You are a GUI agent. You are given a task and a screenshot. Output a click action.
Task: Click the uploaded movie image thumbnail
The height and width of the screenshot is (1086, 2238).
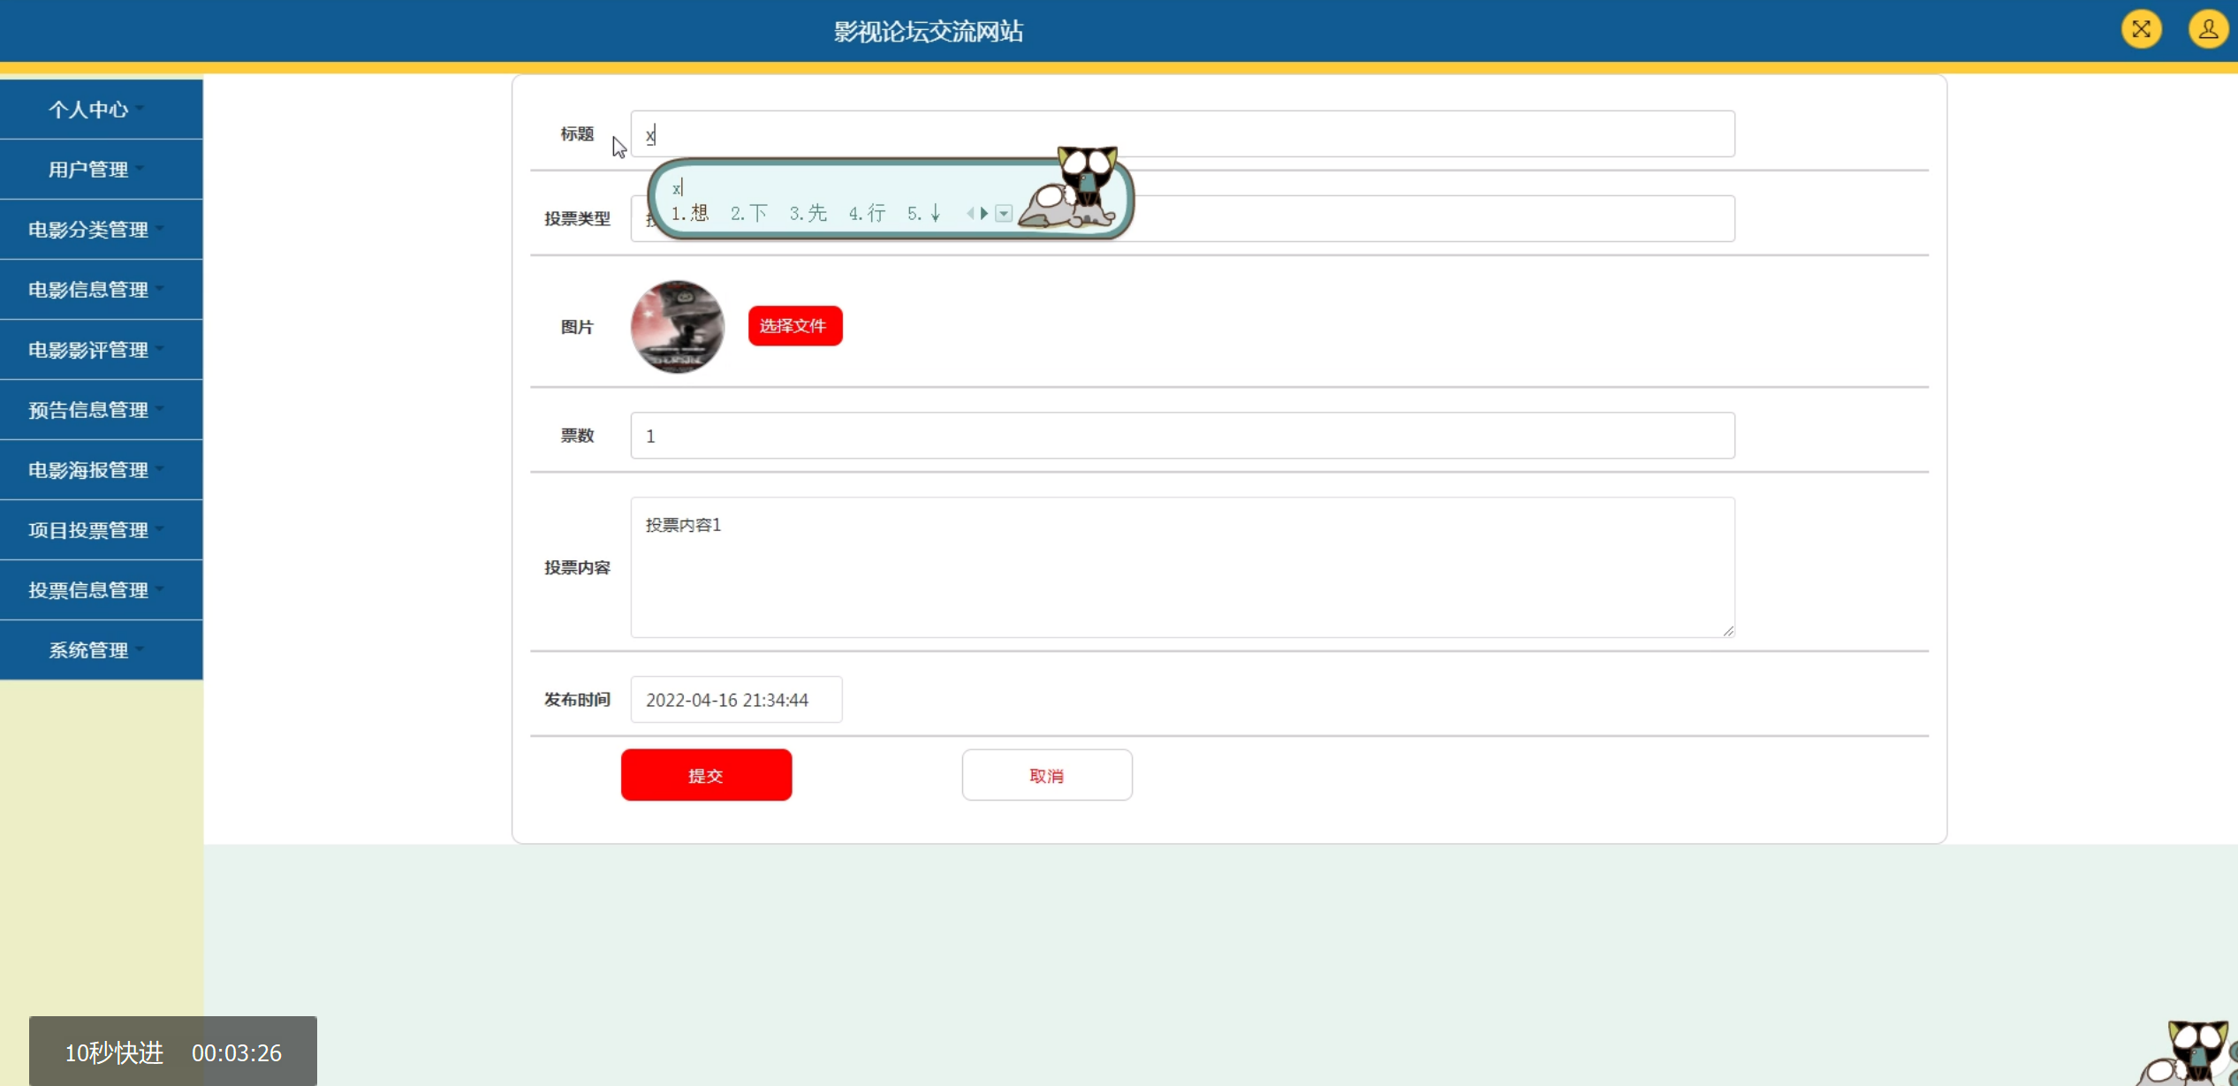678,326
